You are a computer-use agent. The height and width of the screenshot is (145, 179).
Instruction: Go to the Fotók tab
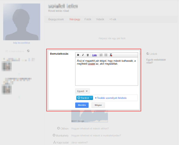point(88,20)
